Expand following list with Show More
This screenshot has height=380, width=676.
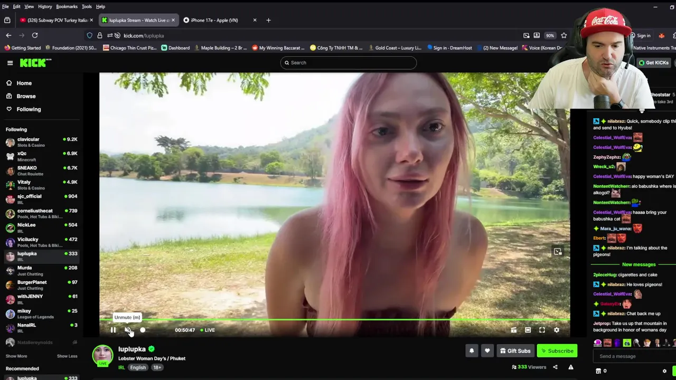pos(16,356)
